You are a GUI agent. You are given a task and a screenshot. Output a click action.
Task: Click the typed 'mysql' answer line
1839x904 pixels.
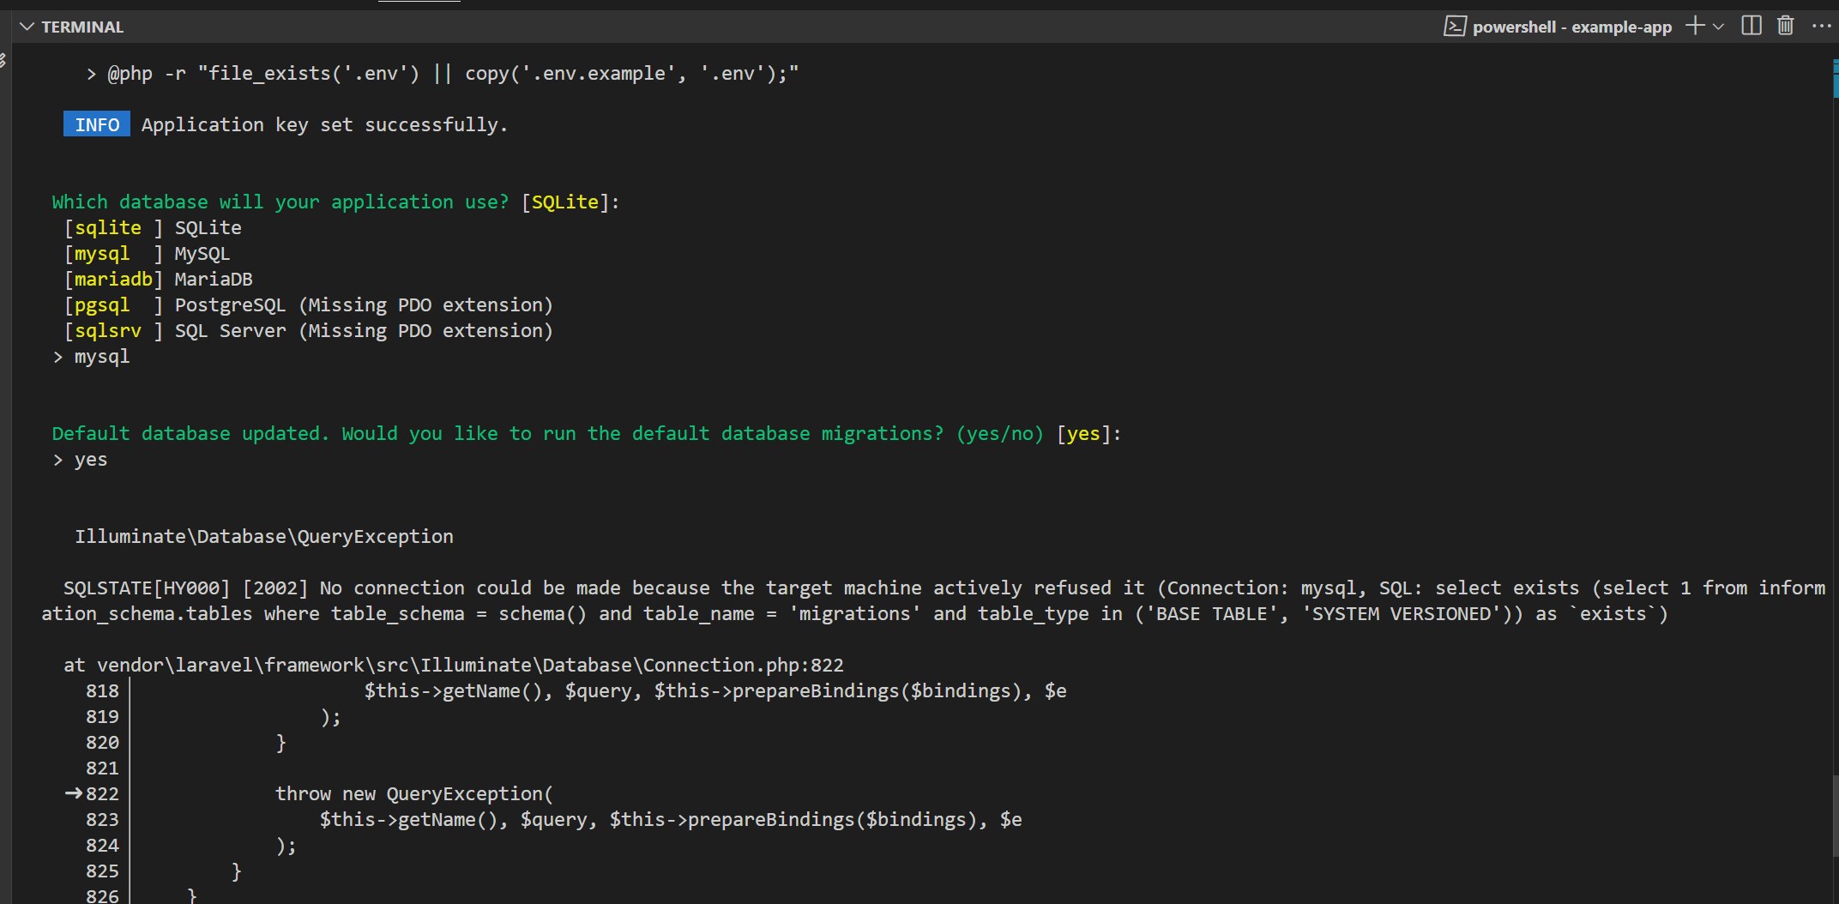[x=101, y=357]
